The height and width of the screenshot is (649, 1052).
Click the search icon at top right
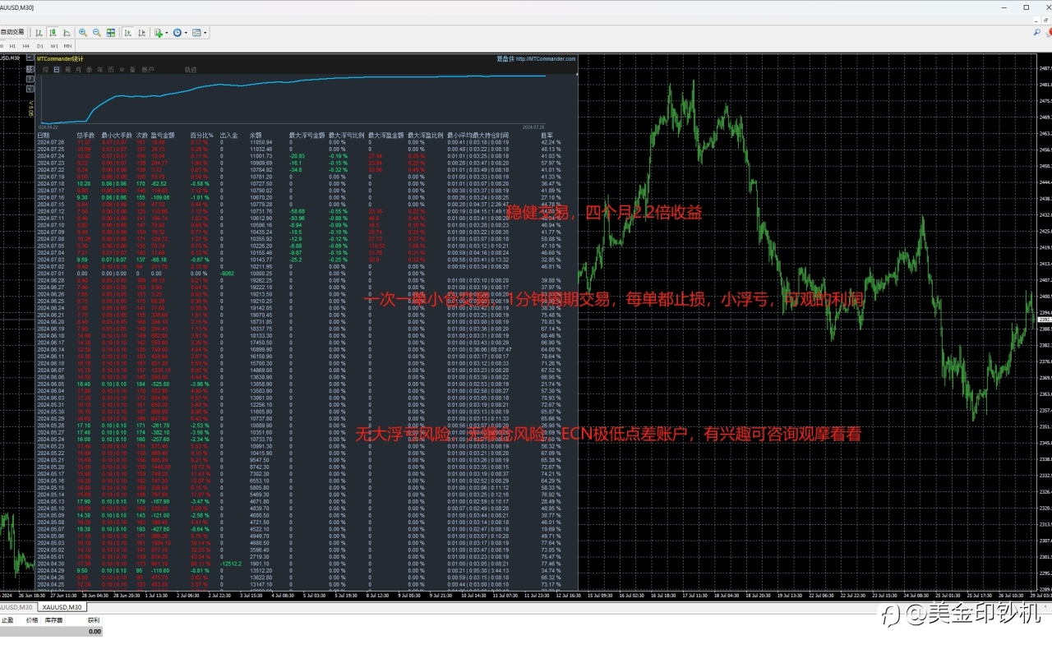pos(1037,32)
